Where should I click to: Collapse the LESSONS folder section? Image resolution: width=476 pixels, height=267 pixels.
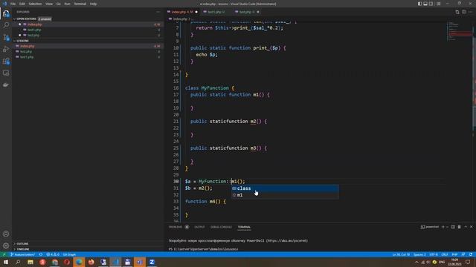coord(22,41)
